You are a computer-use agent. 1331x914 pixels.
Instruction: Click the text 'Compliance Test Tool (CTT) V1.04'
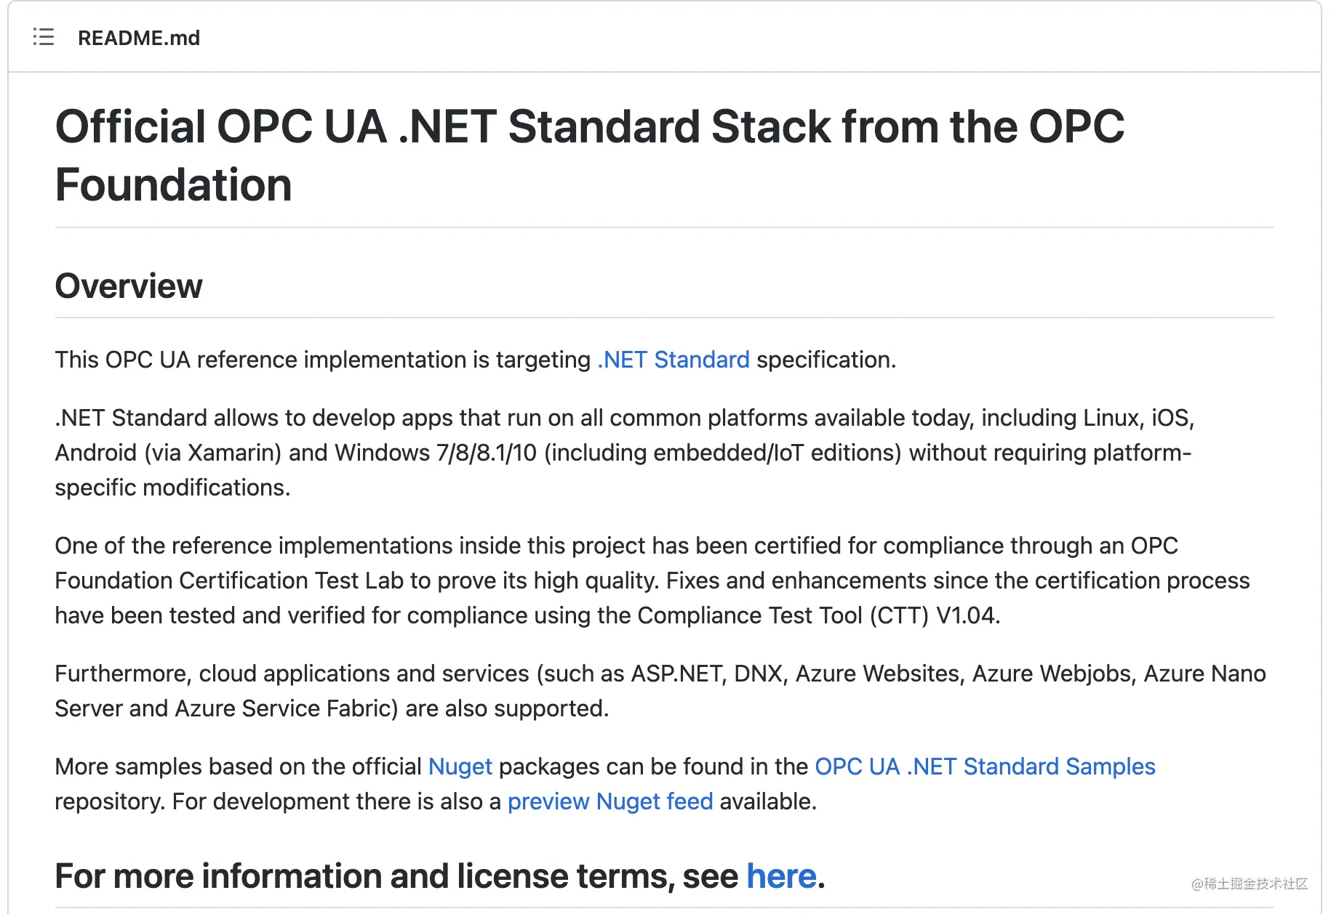pos(818,615)
